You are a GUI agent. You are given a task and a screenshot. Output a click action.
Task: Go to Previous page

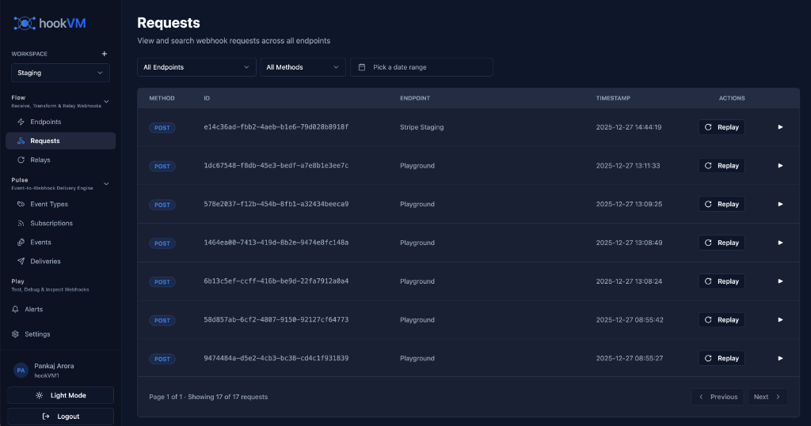click(x=718, y=397)
